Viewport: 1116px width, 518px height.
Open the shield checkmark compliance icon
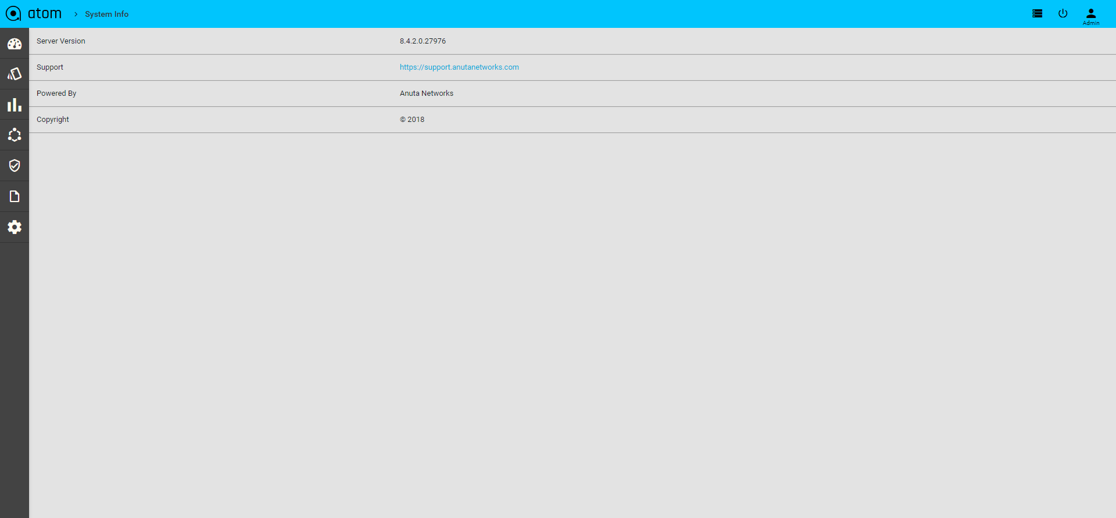(x=15, y=166)
